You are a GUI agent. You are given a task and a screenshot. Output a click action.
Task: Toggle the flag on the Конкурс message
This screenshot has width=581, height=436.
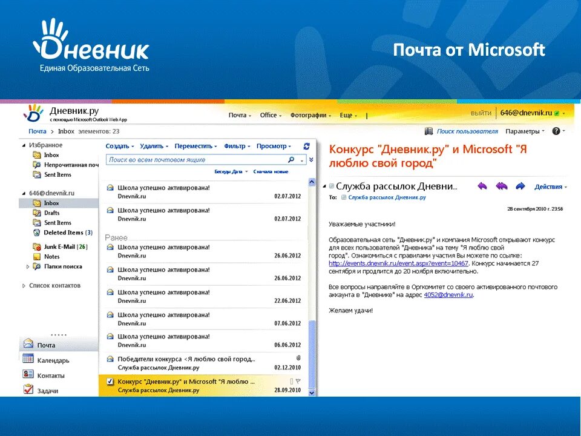pos(298,381)
